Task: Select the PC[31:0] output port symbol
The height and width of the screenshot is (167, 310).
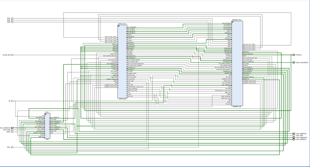Action: coord(294,55)
